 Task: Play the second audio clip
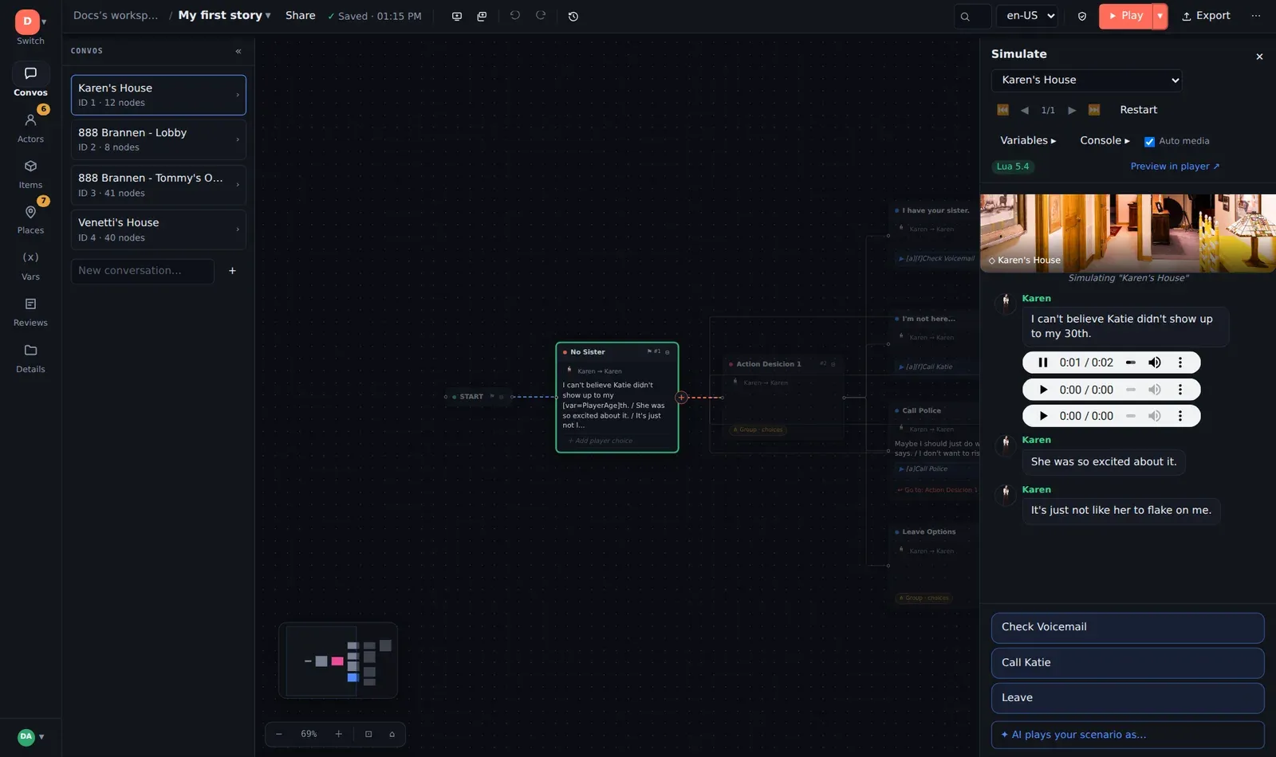1043,390
